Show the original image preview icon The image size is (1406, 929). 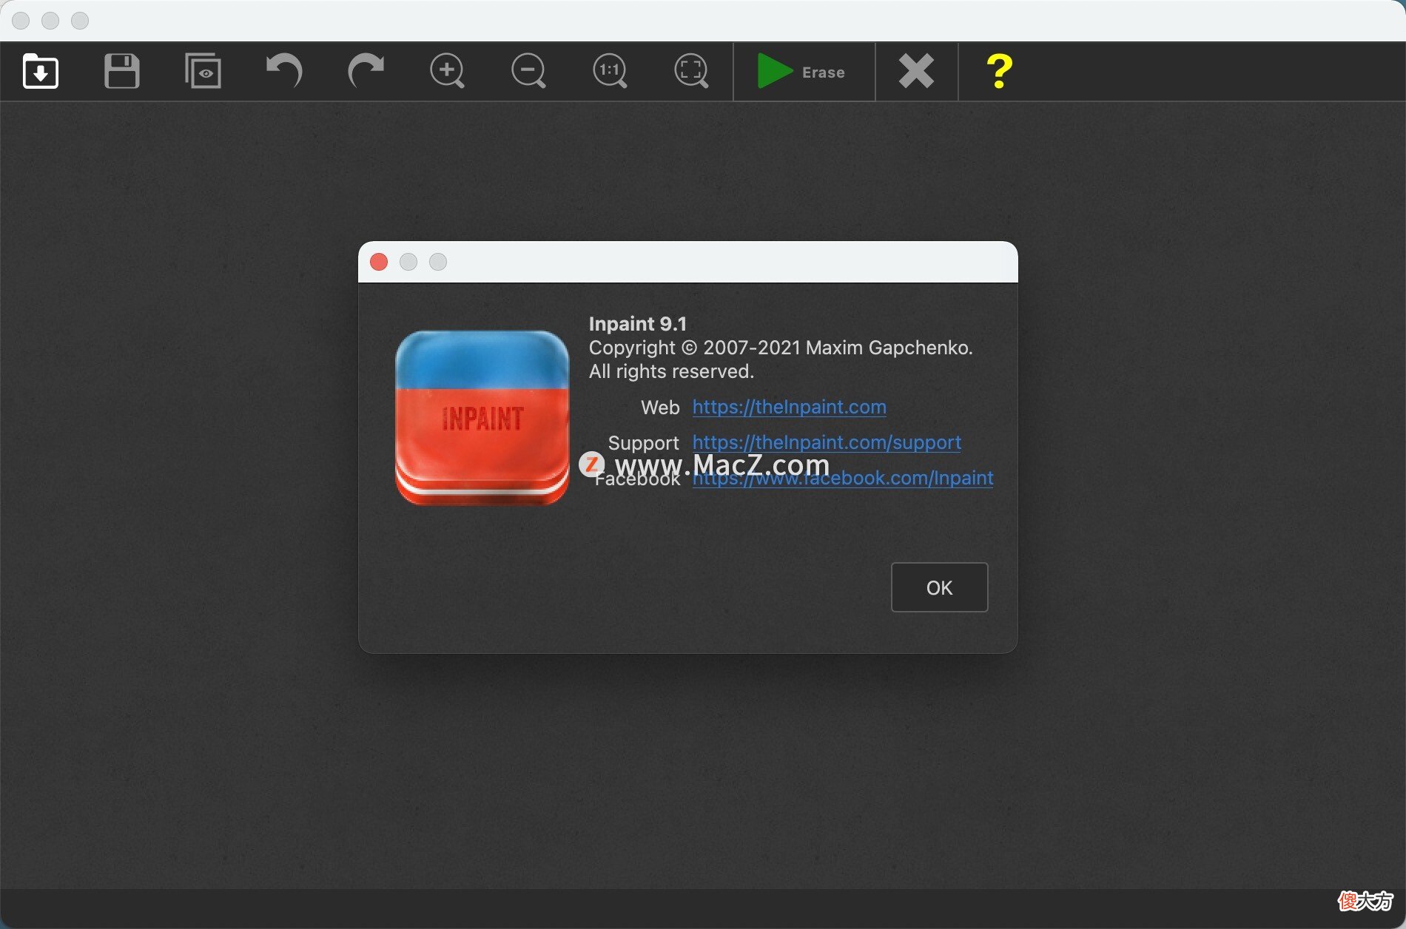coord(203,72)
